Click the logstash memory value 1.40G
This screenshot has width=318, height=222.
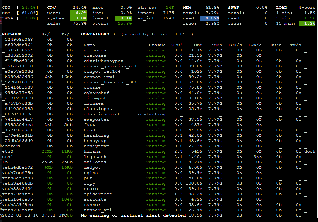(x=196, y=157)
